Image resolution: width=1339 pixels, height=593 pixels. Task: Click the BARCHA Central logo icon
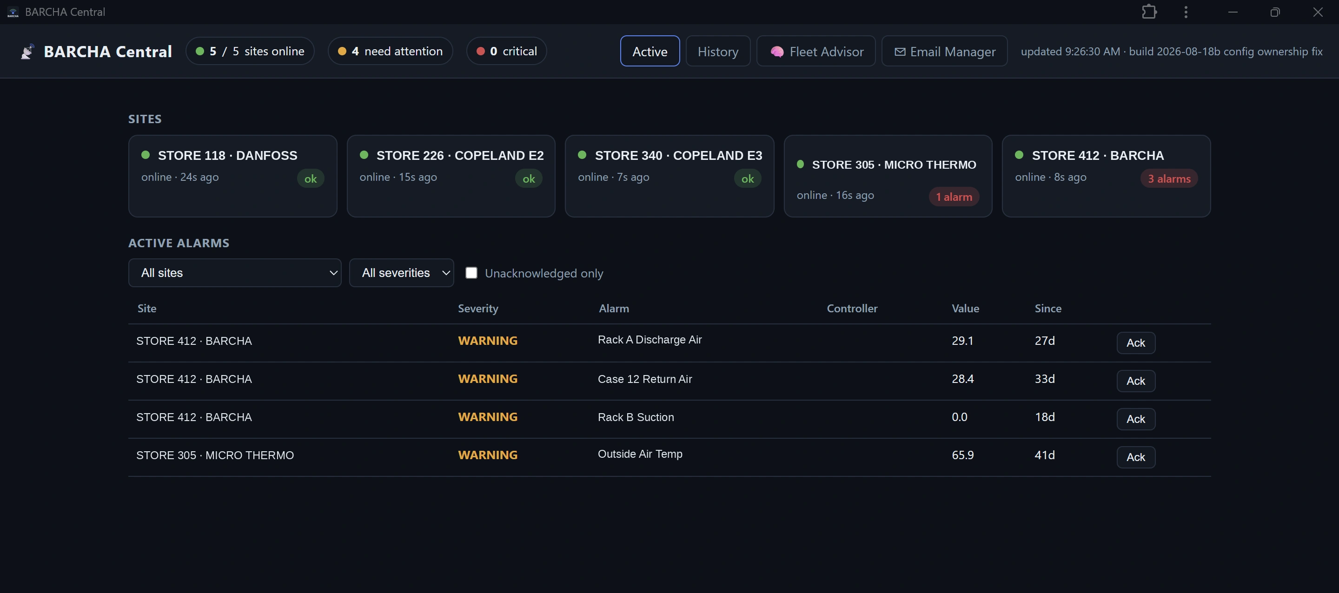click(27, 52)
